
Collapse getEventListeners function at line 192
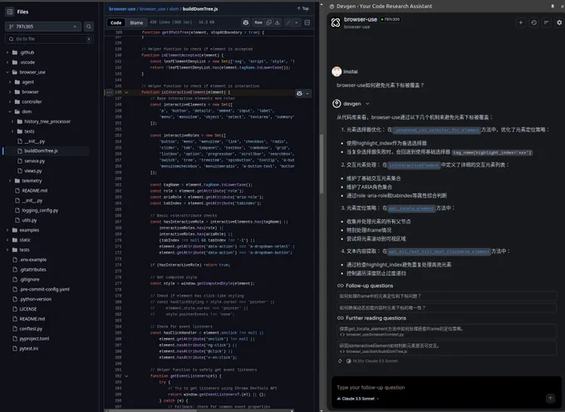point(126,376)
